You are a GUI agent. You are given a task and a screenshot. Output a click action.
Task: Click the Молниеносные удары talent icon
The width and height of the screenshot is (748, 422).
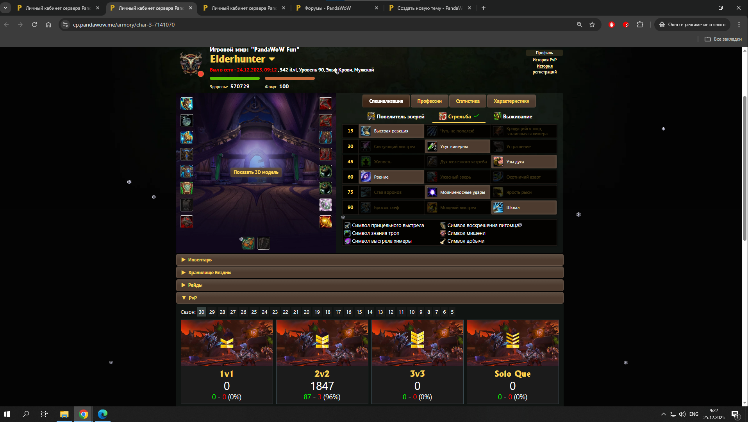click(432, 192)
